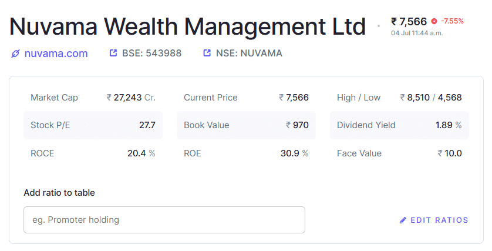
Task: Click the red down-arrow price change icon
Action: (434, 21)
